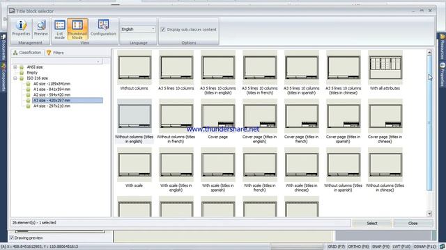Select A4 size - 297x210 mm
The height and width of the screenshot is (250, 446).
(52, 106)
